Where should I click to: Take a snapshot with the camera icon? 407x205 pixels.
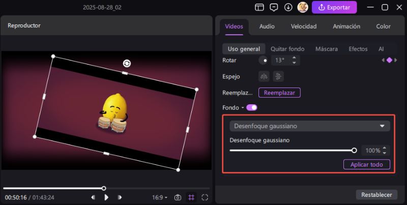(x=178, y=197)
